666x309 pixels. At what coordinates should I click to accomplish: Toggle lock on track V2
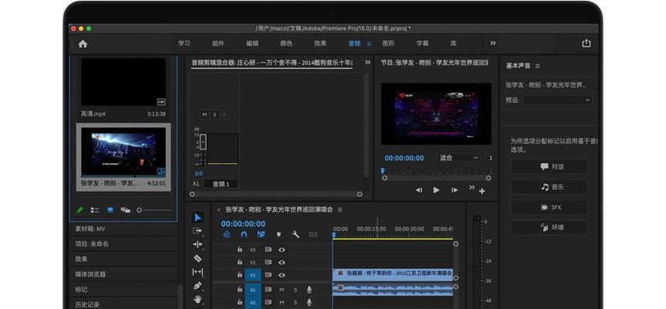point(240,263)
